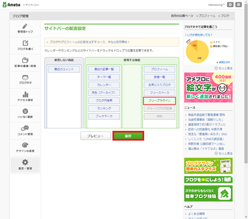Open news headline ending SNS

click(207, 134)
